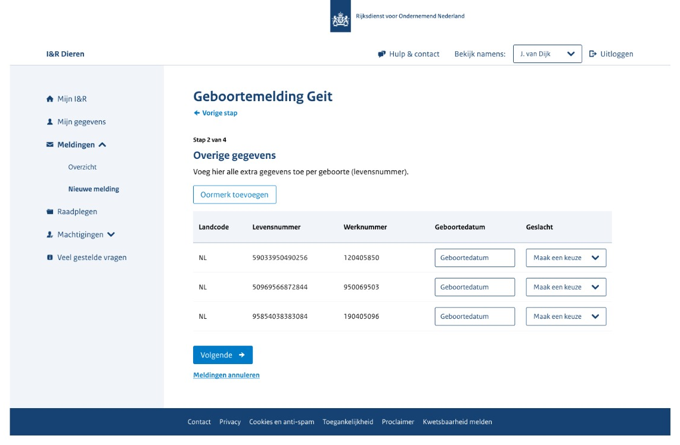
Task: Click the left arrow icon before Vorige stap
Action: coord(197,113)
